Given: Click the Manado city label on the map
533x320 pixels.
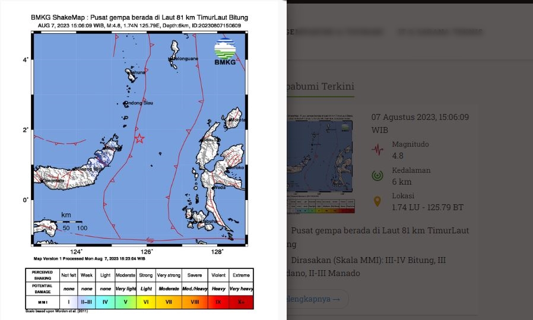Looking at the screenshot, I should click(x=113, y=148).
